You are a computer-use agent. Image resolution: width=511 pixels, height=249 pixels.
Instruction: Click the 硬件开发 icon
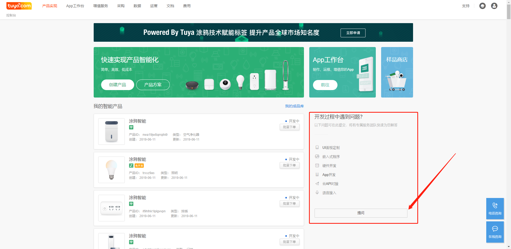(x=317, y=166)
